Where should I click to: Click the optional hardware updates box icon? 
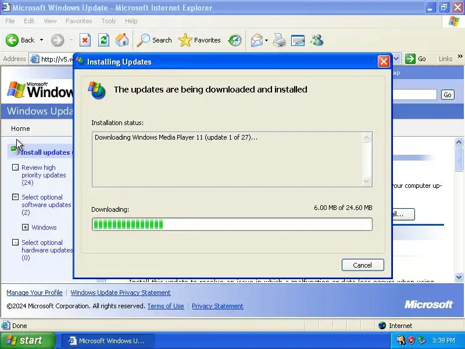pos(15,243)
